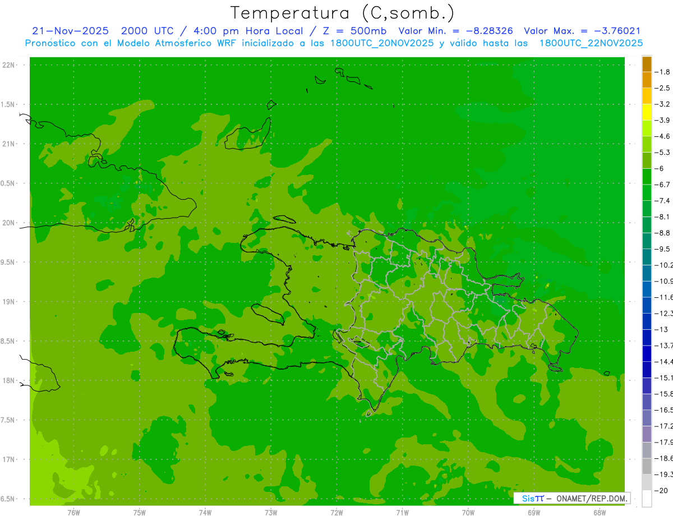The height and width of the screenshot is (520, 673).
Task: Click the "69W" longitude label
Action: point(534,513)
